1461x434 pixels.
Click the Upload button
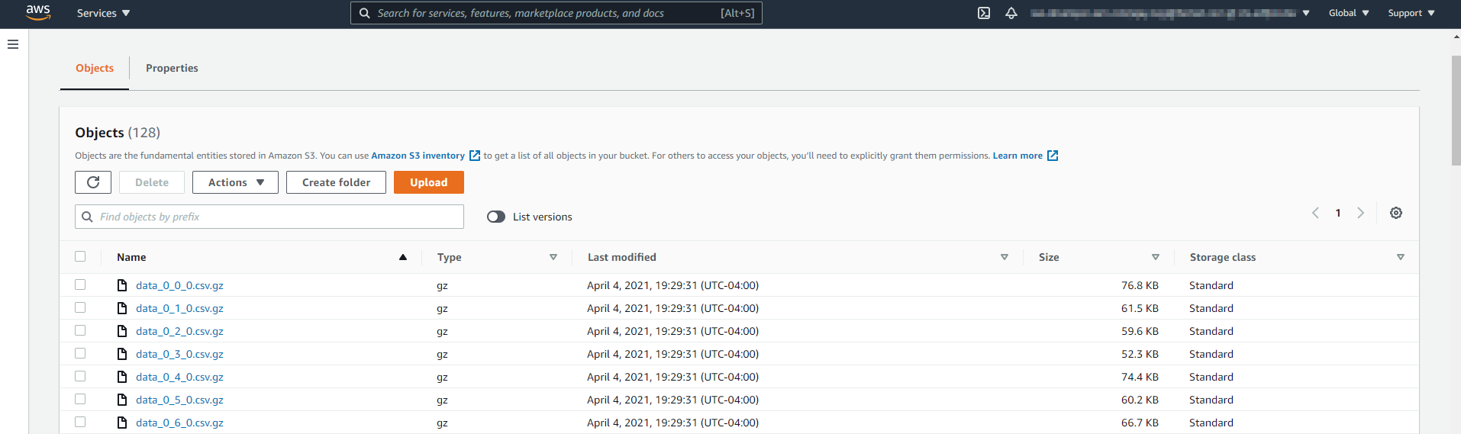pyautogui.click(x=428, y=182)
